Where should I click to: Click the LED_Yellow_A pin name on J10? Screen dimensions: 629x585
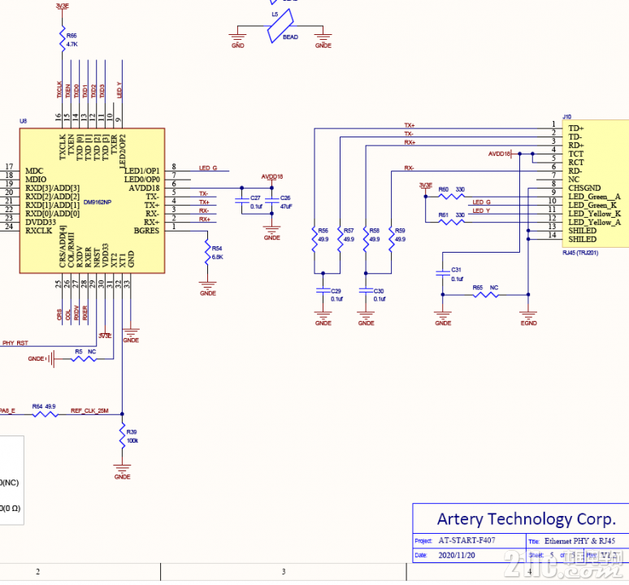[595, 222]
